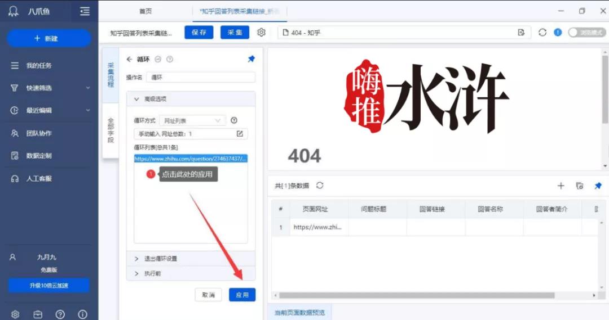Expand the 退出循环设置 section

pos(191,258)
